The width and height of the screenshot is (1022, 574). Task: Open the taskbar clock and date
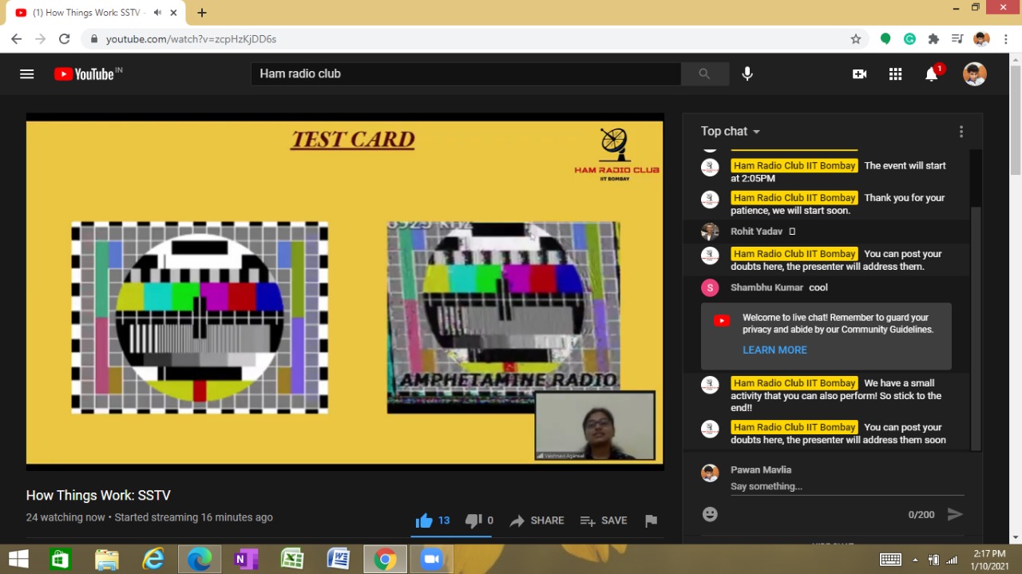(989, 560)
